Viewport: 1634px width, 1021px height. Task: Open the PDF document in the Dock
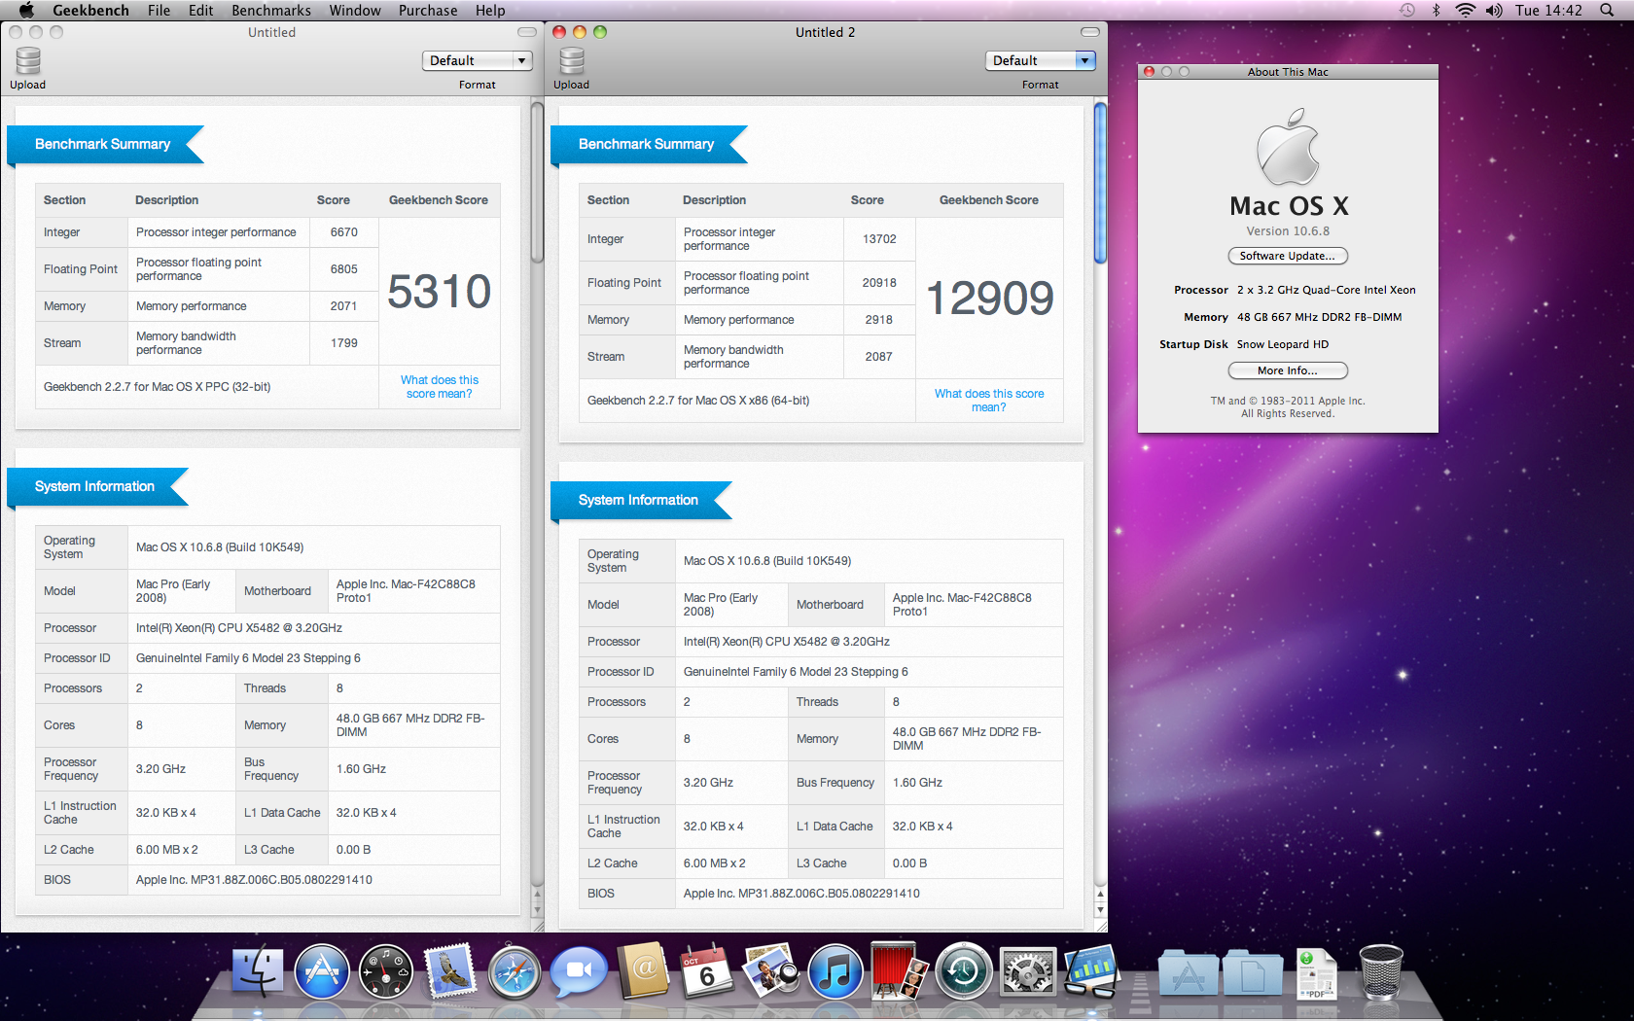click(1317, 974)
